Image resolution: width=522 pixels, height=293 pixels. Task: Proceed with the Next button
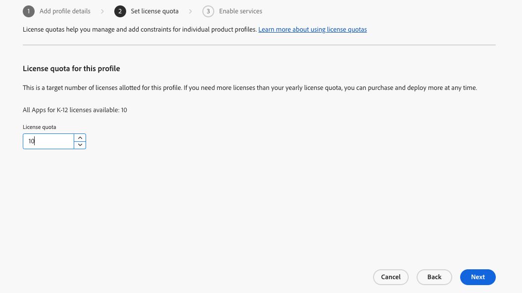point(478,277)
